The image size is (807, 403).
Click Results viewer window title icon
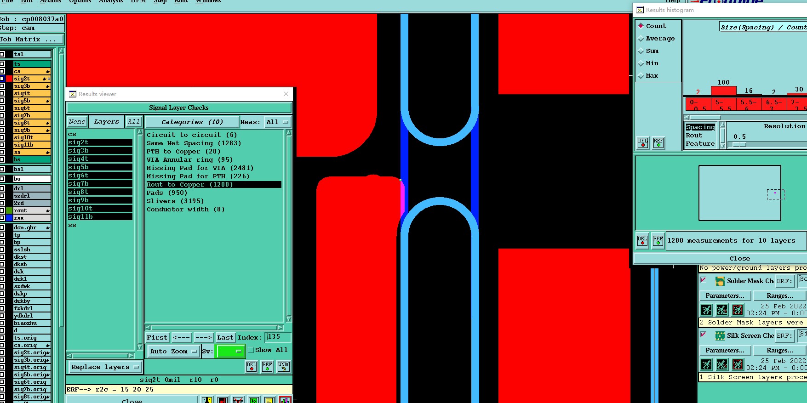click(x=73, y=94)
